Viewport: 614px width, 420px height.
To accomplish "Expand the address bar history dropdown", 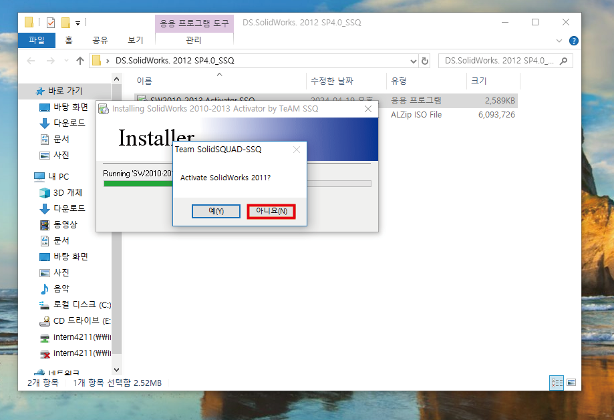I will (413, 61).
